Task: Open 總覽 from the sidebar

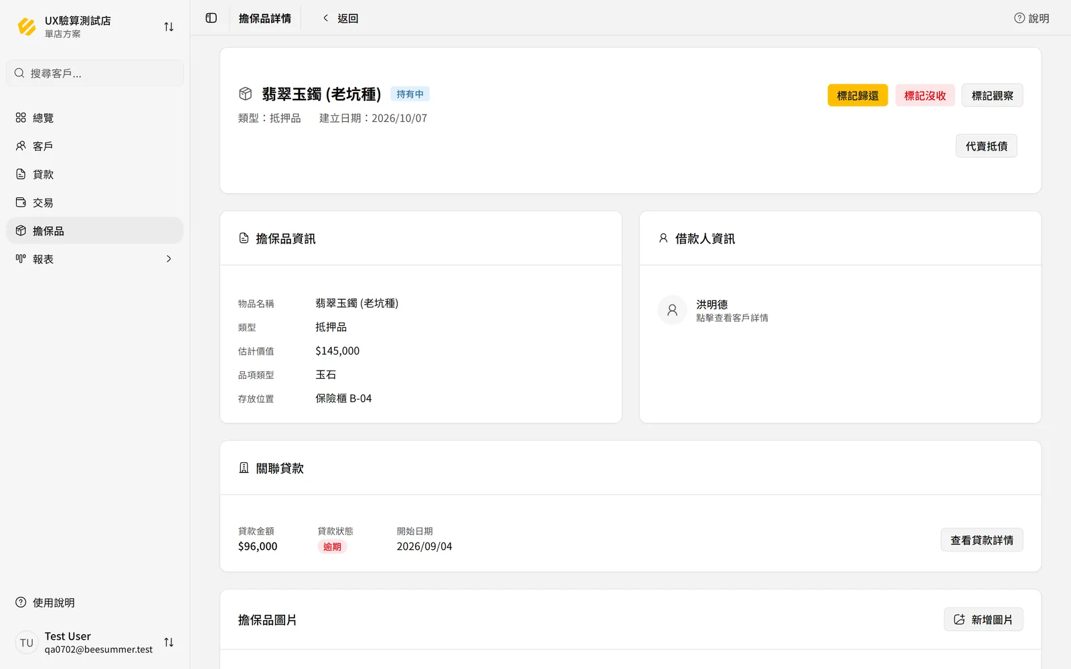Action: 95,118
